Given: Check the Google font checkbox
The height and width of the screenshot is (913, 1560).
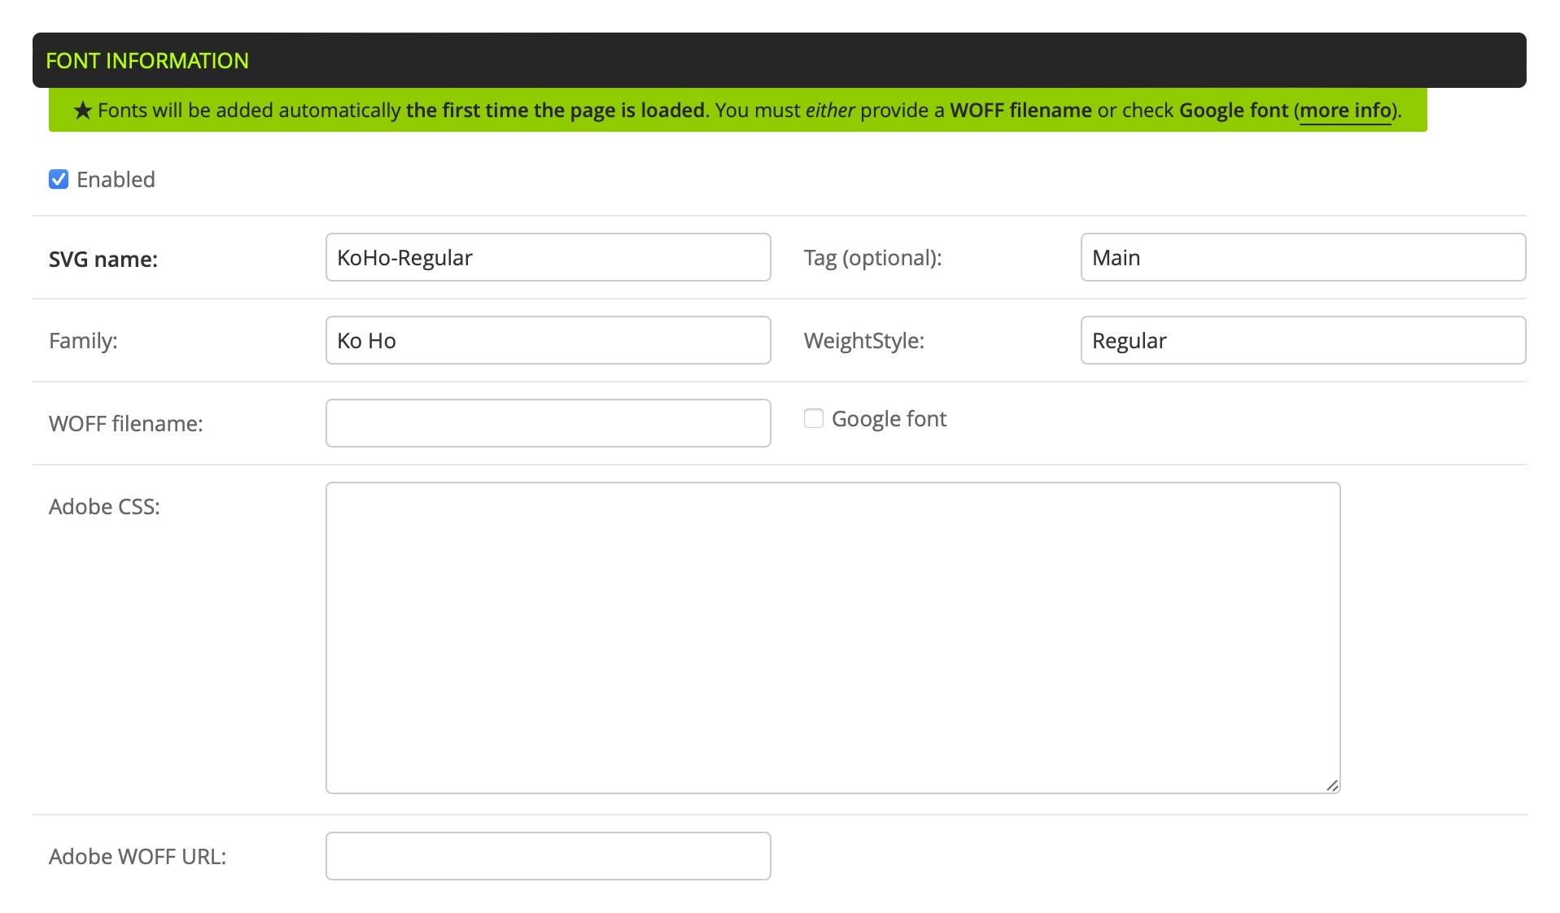Looking at the screenshot, I should pyautogui.click(x=813, y=418).
